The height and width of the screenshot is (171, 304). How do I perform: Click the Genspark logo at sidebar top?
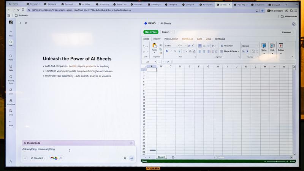(x=11, y=22)
